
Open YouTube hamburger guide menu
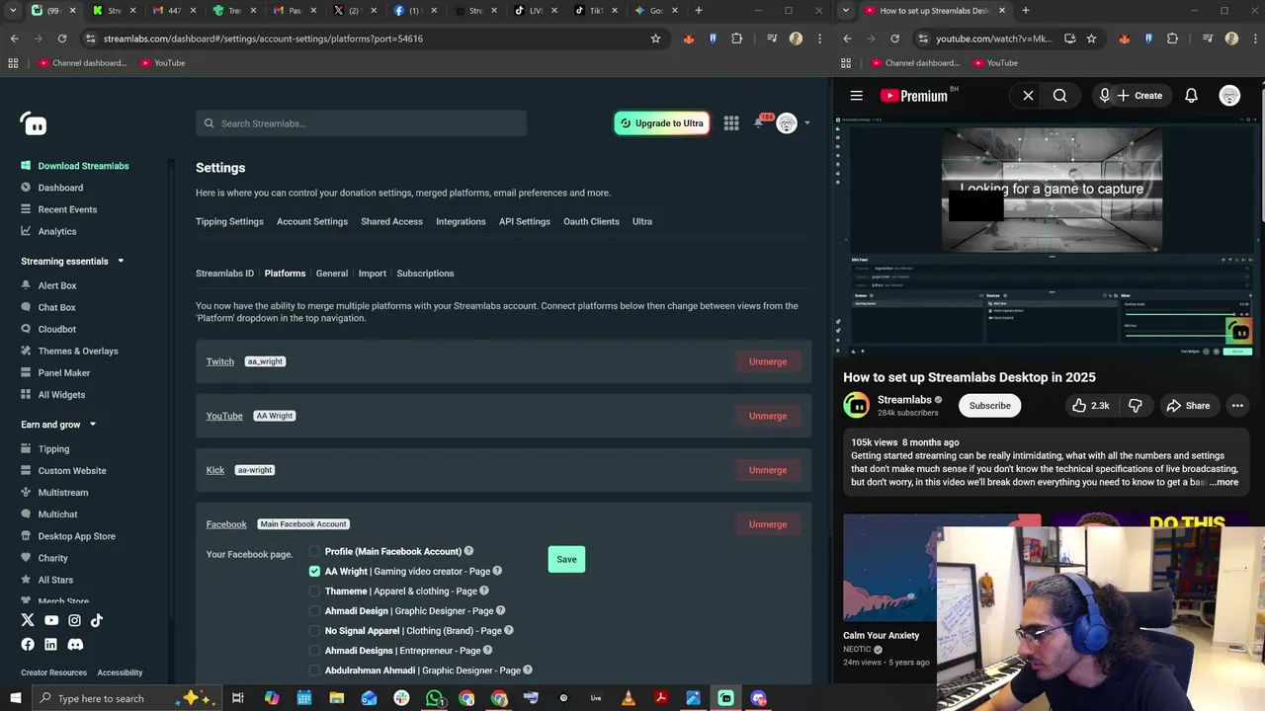point(857,96)
